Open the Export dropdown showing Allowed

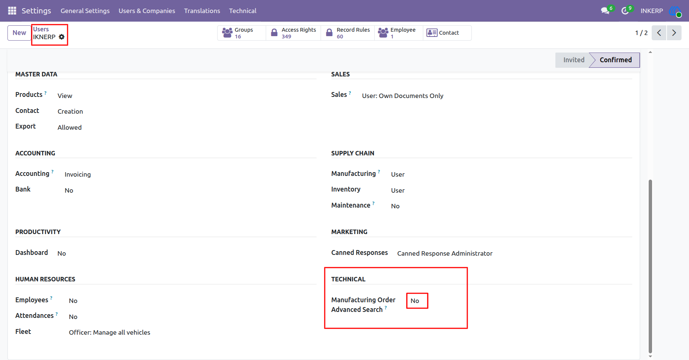69,127
